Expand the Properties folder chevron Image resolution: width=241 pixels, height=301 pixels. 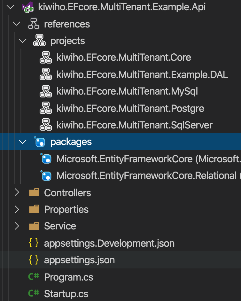coord(17,209)
